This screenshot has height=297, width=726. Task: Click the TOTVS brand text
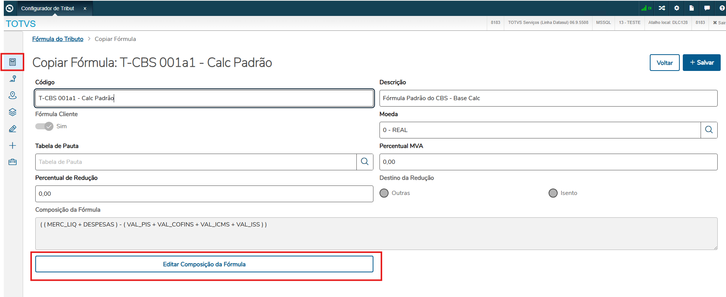21,24
